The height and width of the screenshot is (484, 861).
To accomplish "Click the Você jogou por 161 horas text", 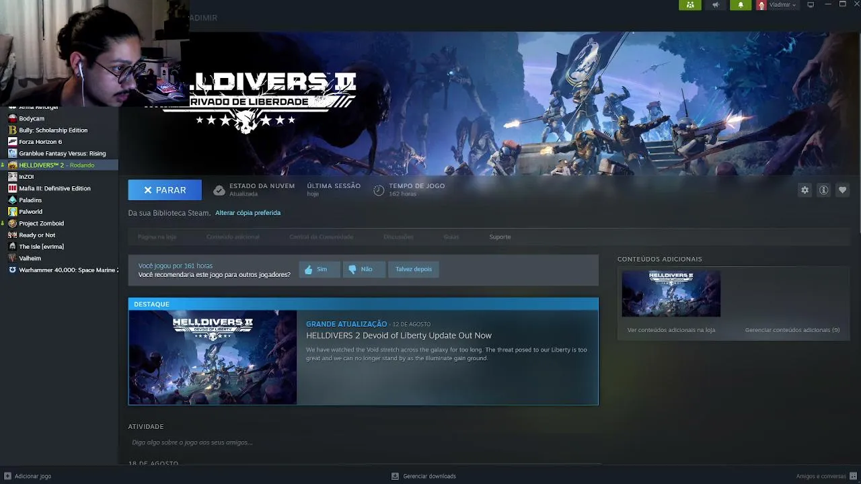I will coord(176,266).
